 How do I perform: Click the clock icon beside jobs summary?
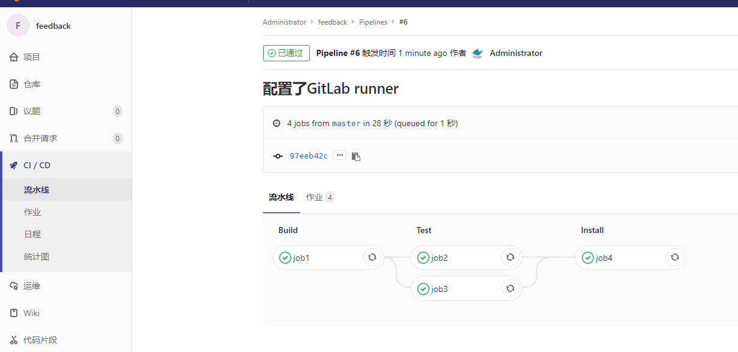(x=276, y=123)
